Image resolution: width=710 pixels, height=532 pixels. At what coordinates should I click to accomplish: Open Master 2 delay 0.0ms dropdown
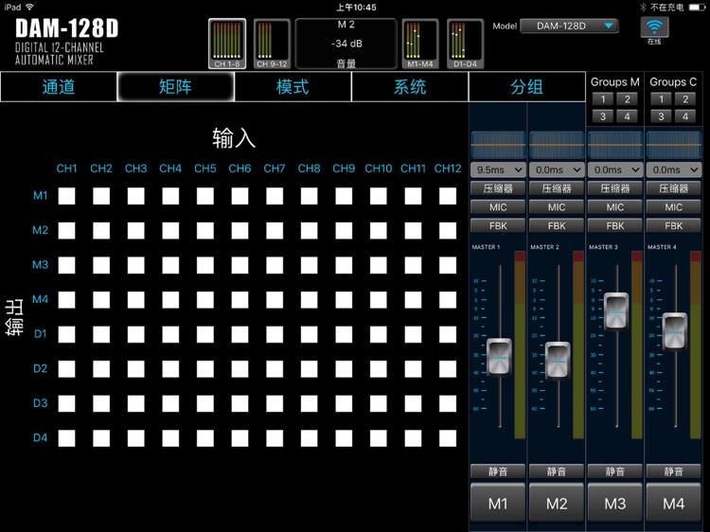557,169
